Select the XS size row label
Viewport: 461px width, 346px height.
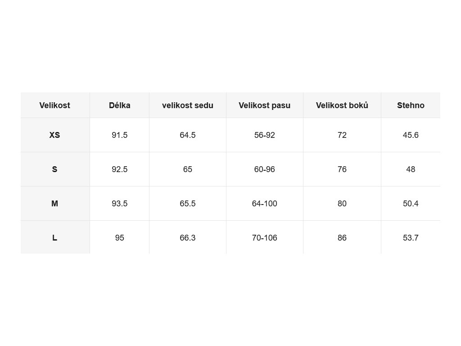(55, 135)
